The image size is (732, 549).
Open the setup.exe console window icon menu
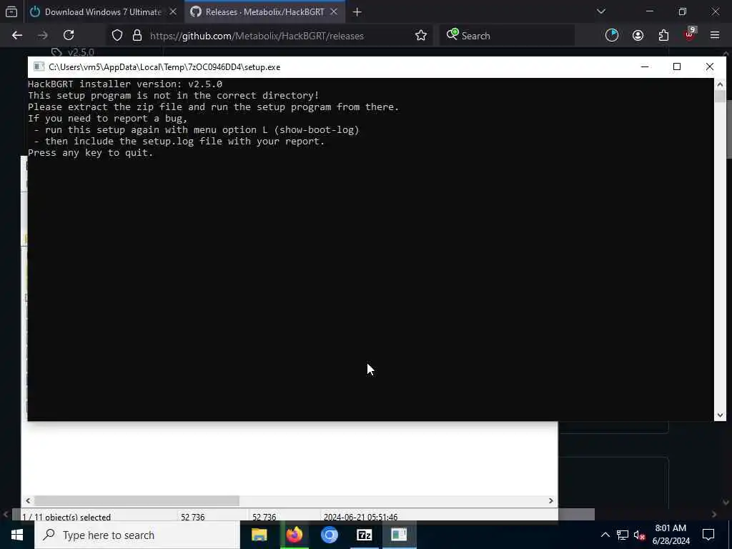[39, 66]
